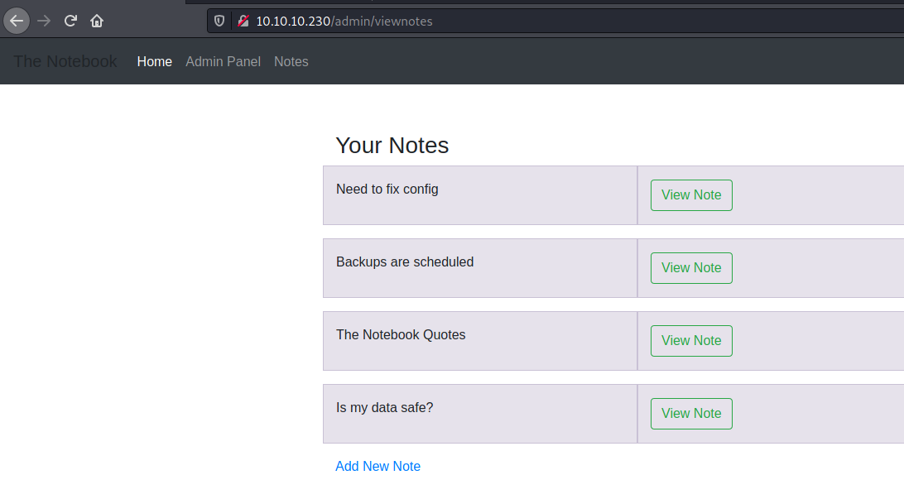904x499 pixels.
Task: Click the insecure connection padlock icon
Action: tap(243, 22)
